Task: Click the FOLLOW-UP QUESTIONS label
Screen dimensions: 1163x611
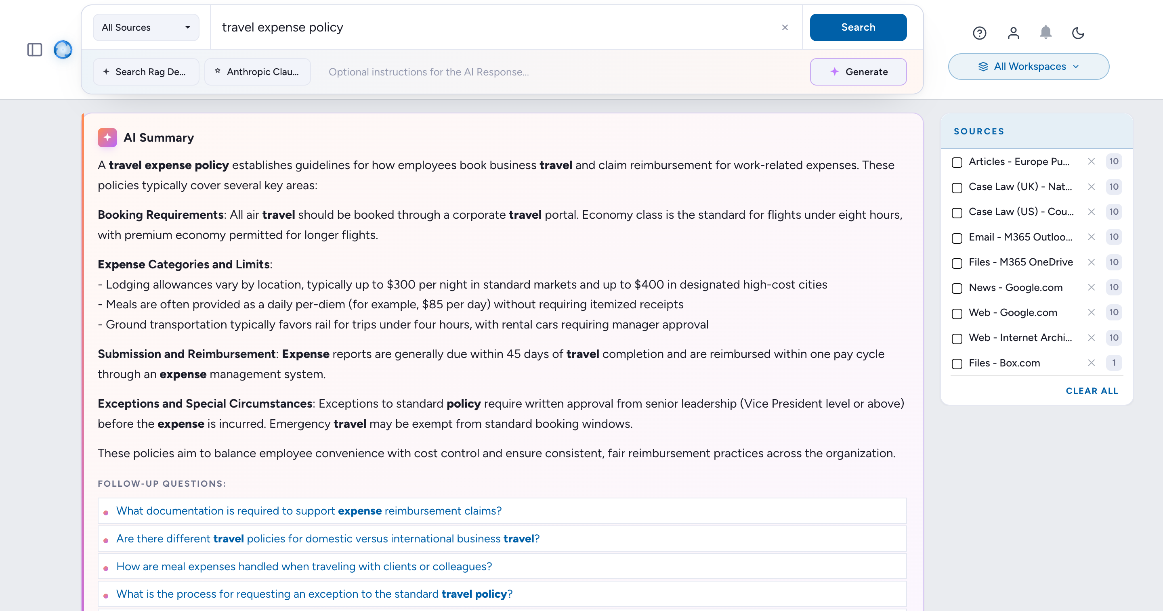Action: click(x=162, y=484)
